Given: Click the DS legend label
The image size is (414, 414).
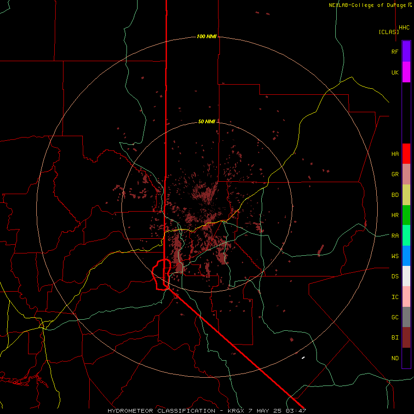Looking at the screenshot, I should click(395, 276).
